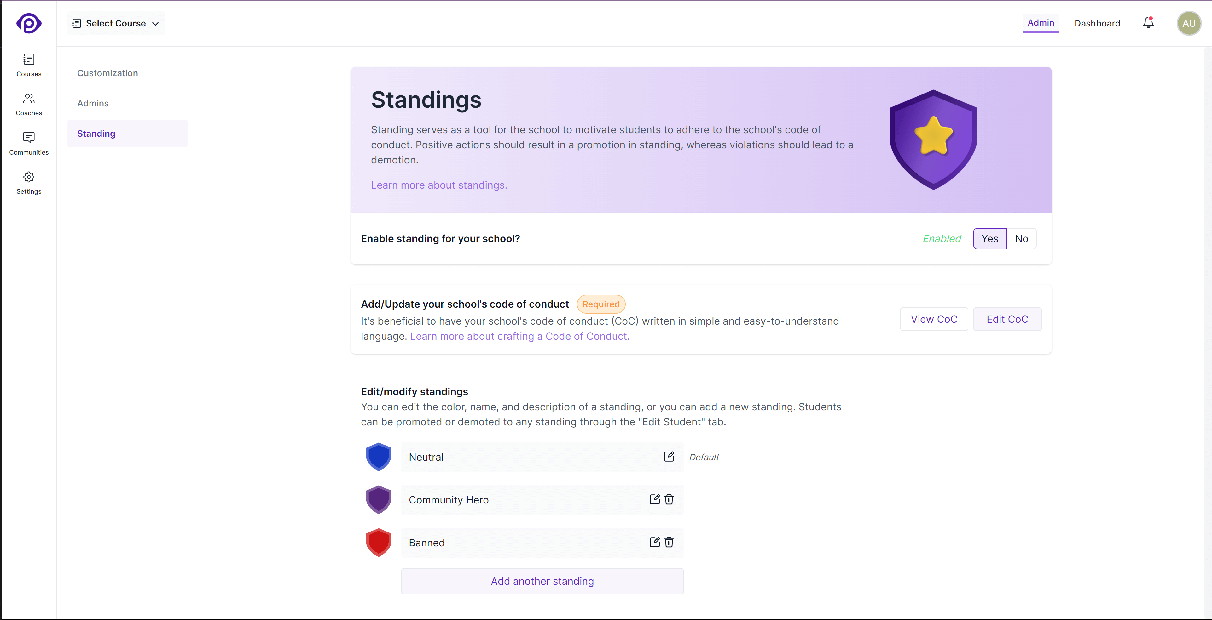Click the purple Community Hero shield swatch
This screenshot has width=1212, height=620.
coord(378,500)
